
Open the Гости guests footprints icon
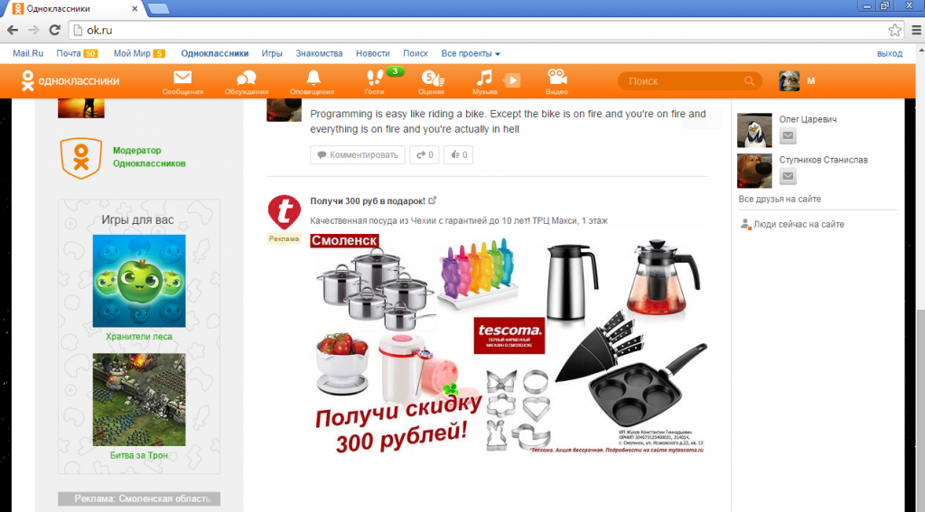[x=374, y=81]
